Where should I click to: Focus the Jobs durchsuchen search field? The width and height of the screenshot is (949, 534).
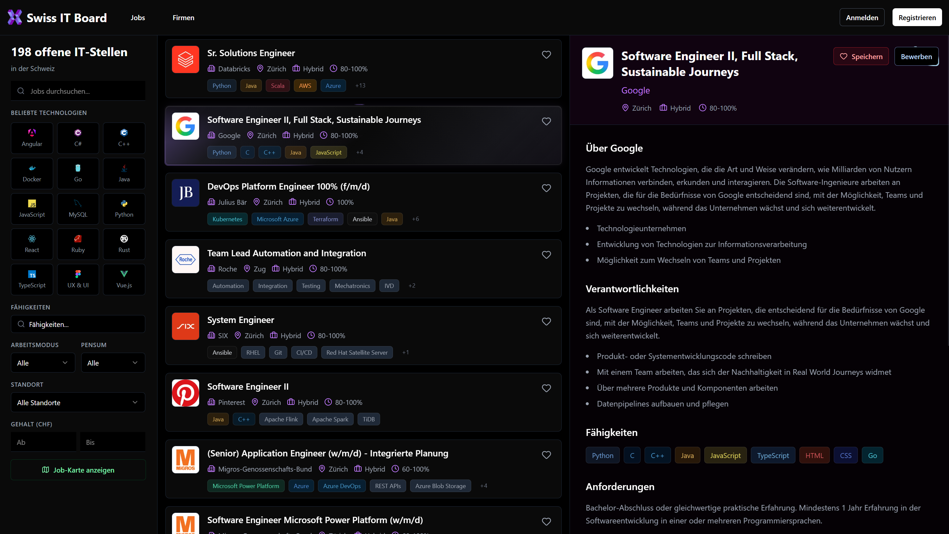tap(78, 91)
